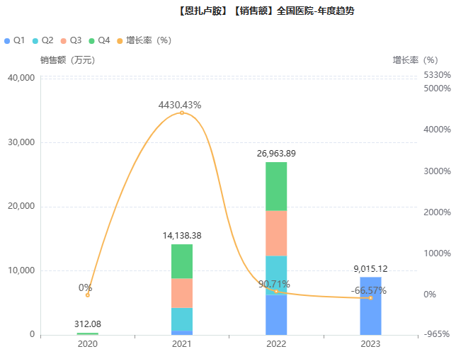
Task: Click the green Q4 segment of 2022 bar
Action: [x=276, y=186]
